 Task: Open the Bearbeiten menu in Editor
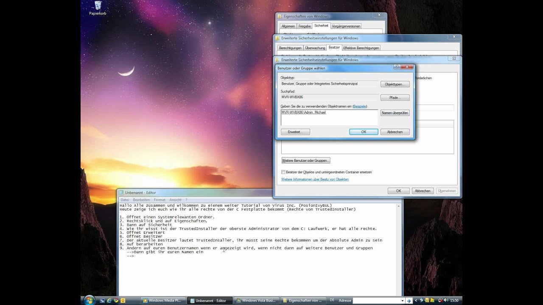click(141, 200)
